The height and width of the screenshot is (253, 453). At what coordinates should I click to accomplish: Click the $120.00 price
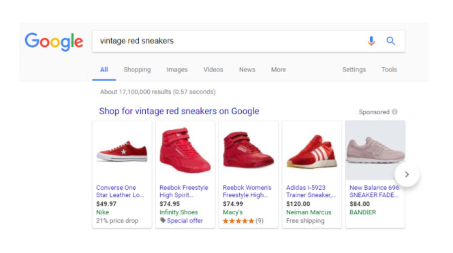(x=298, y=204)
